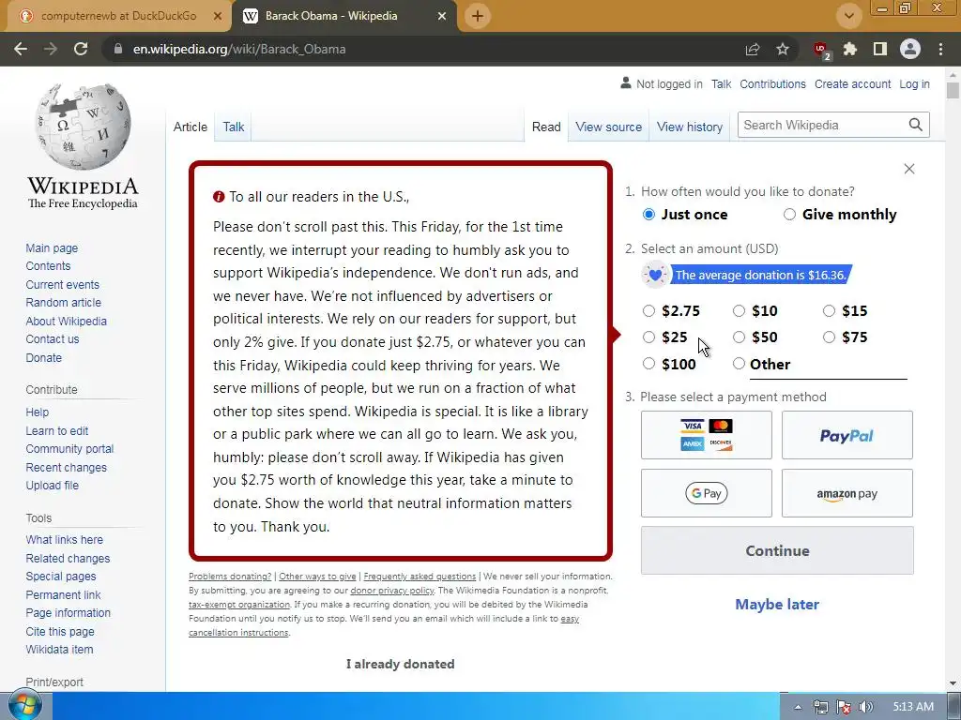The width and height of the screenshot is (961, 720).
Task: Open the Windows Start button
Action: click(24, 705)
